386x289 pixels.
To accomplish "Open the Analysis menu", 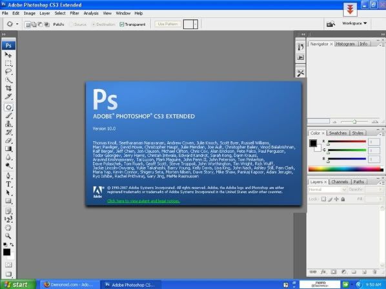I will (91, 14).
